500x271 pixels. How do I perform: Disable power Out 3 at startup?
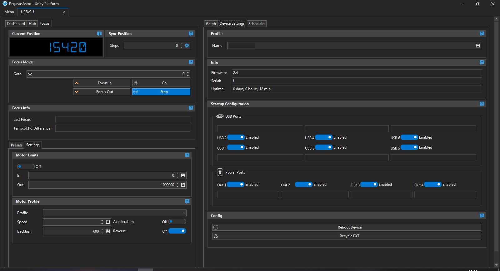pos(369,185)
